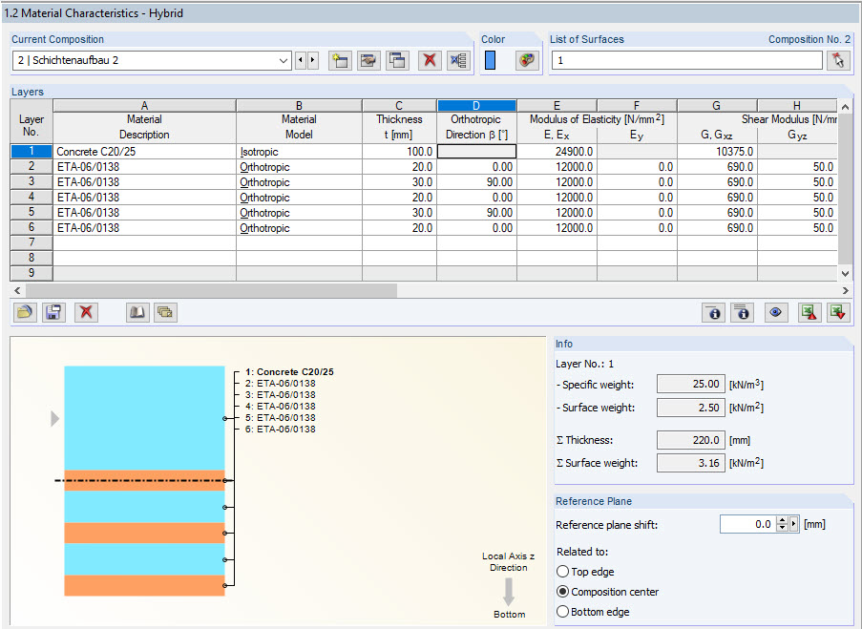The width and height of the screenshot is (862, 629).
Task: Click the reference plane shift input field
Action: coord(748,524)
